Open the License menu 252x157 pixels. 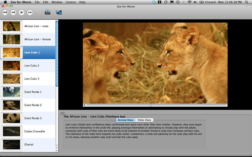coord(71,2)
